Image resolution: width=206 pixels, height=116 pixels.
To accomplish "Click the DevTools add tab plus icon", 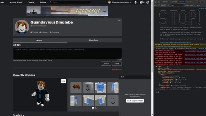I will (191, 2).
